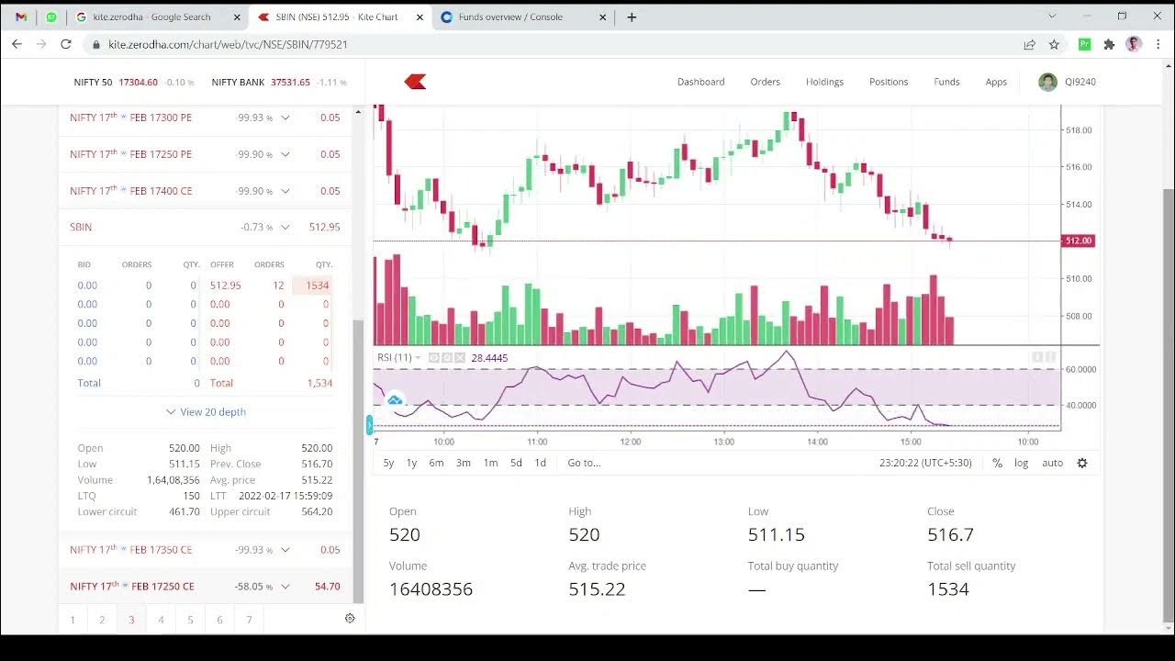This screenshot has width=1175, height=661.
Task: Click Go to... date button
Action: click(x=584, y=463)
